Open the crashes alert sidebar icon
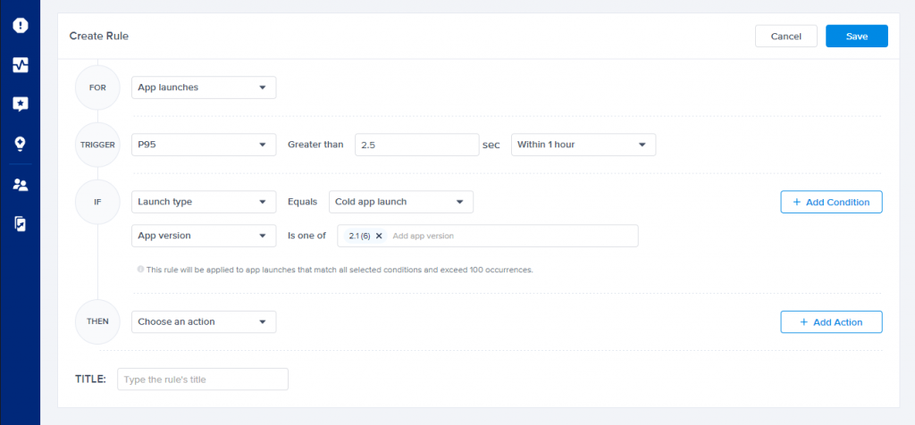 [20, 25]
